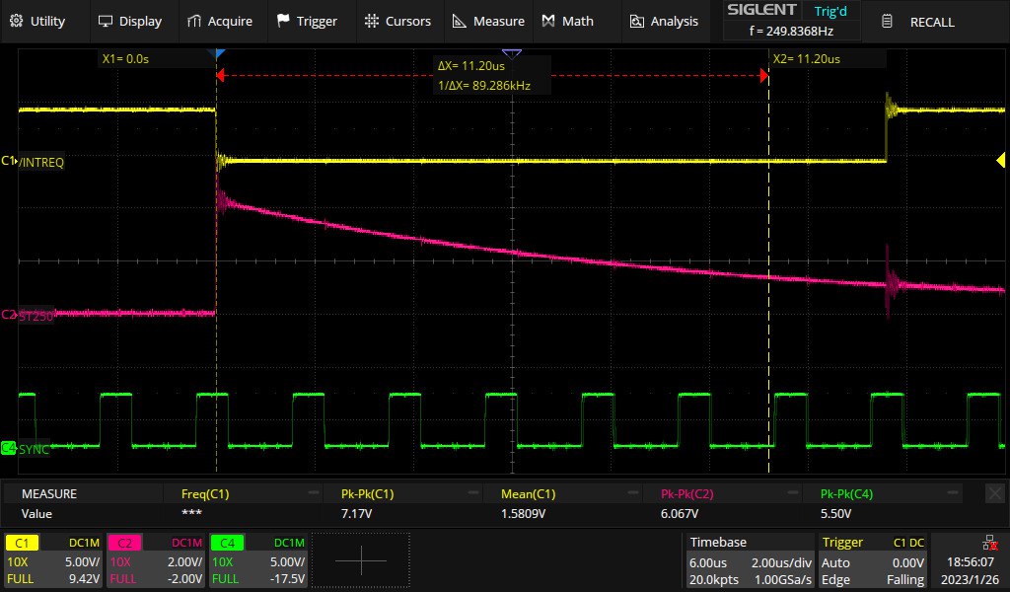
Task: Click the trigger level arrow on right edge
Action: point(1000,160)
